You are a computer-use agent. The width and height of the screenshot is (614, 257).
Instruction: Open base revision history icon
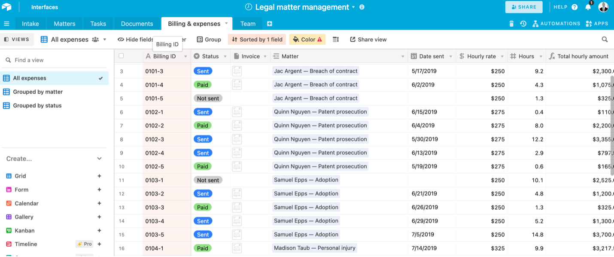point(523,24)
